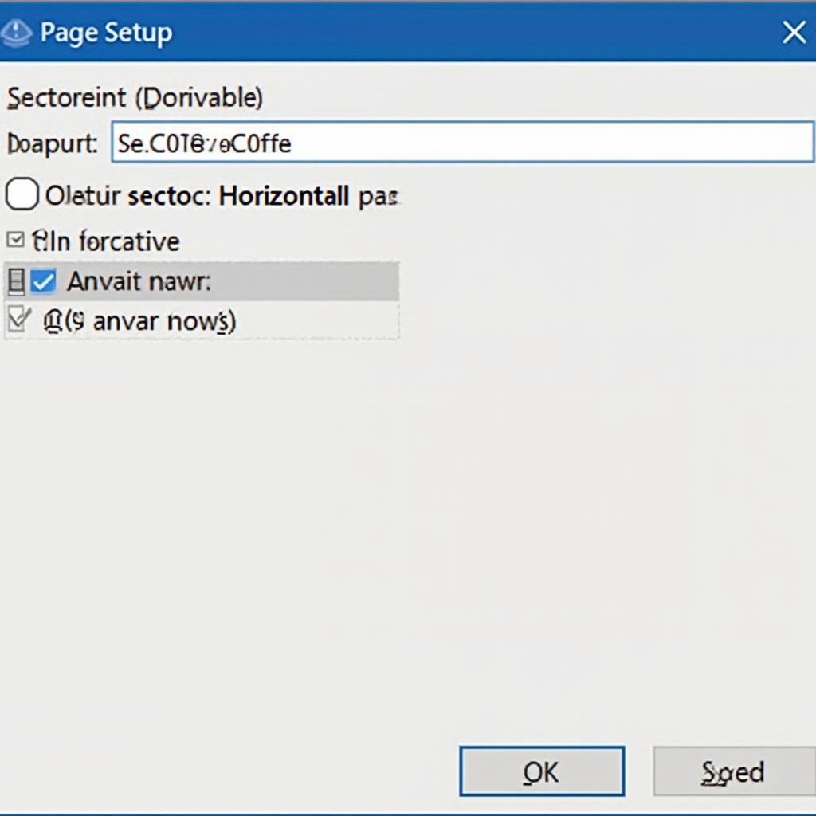
Task: Toggle the small In forcative checkbox
Action: tap(15, 240)
